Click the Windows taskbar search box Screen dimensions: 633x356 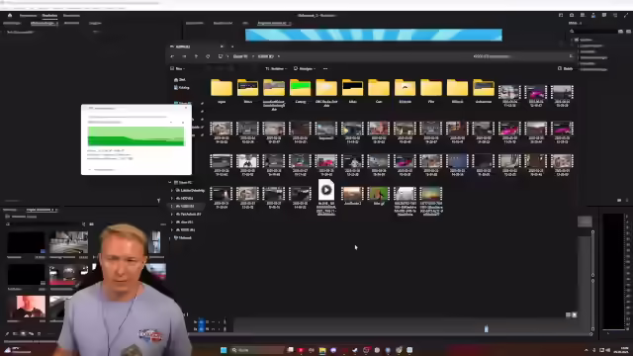[257, 350]
